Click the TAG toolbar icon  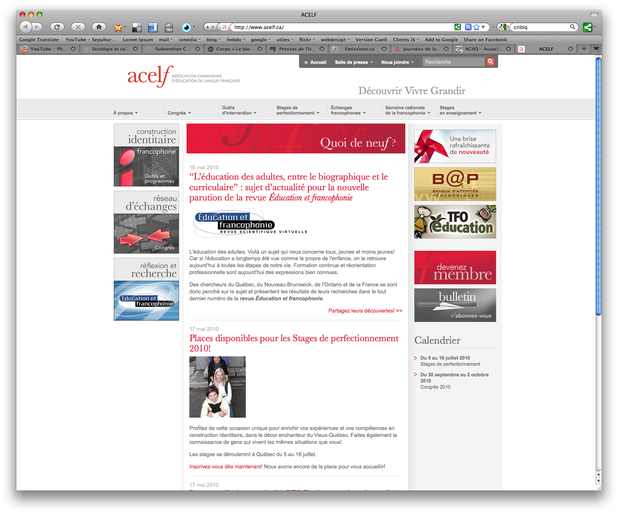169,27
